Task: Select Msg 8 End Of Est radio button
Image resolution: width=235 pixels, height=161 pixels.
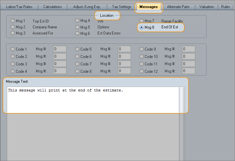Action: 142,27
